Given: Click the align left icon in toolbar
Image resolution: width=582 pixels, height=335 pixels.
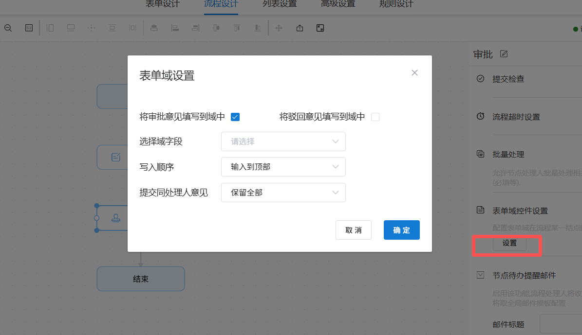Looking at the screenshot, I should tap(175, 28).
